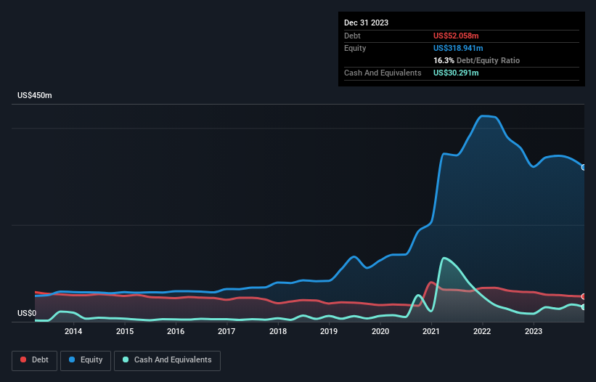Click the red Debt endpoint marker
This screenshot has width=596, height=382.
pyautogui.click(x=584, y=296)
